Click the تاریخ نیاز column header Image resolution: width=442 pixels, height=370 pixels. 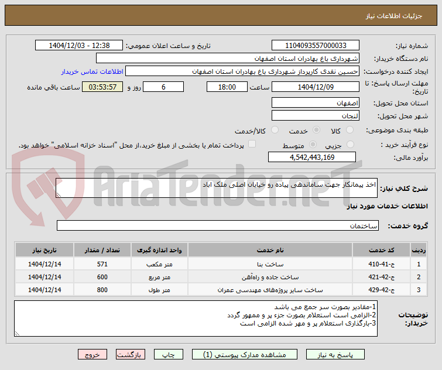click(x=44, y=250)
